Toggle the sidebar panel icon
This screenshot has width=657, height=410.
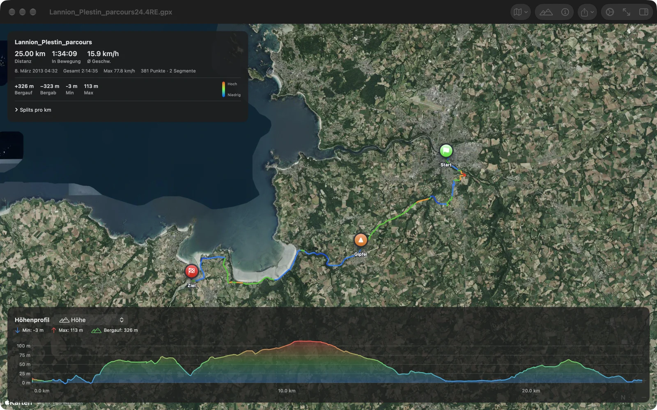[644, 12]
